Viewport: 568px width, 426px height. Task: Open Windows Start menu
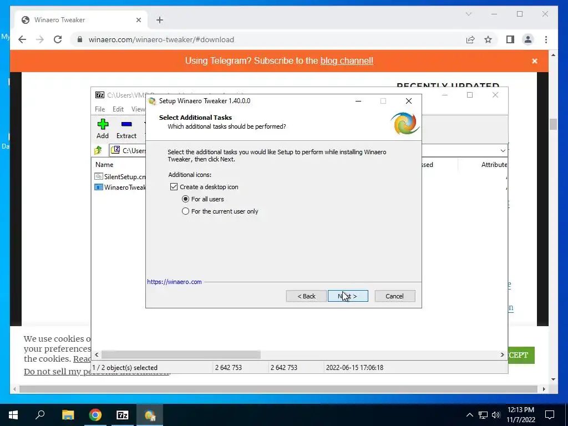(13, 415)
